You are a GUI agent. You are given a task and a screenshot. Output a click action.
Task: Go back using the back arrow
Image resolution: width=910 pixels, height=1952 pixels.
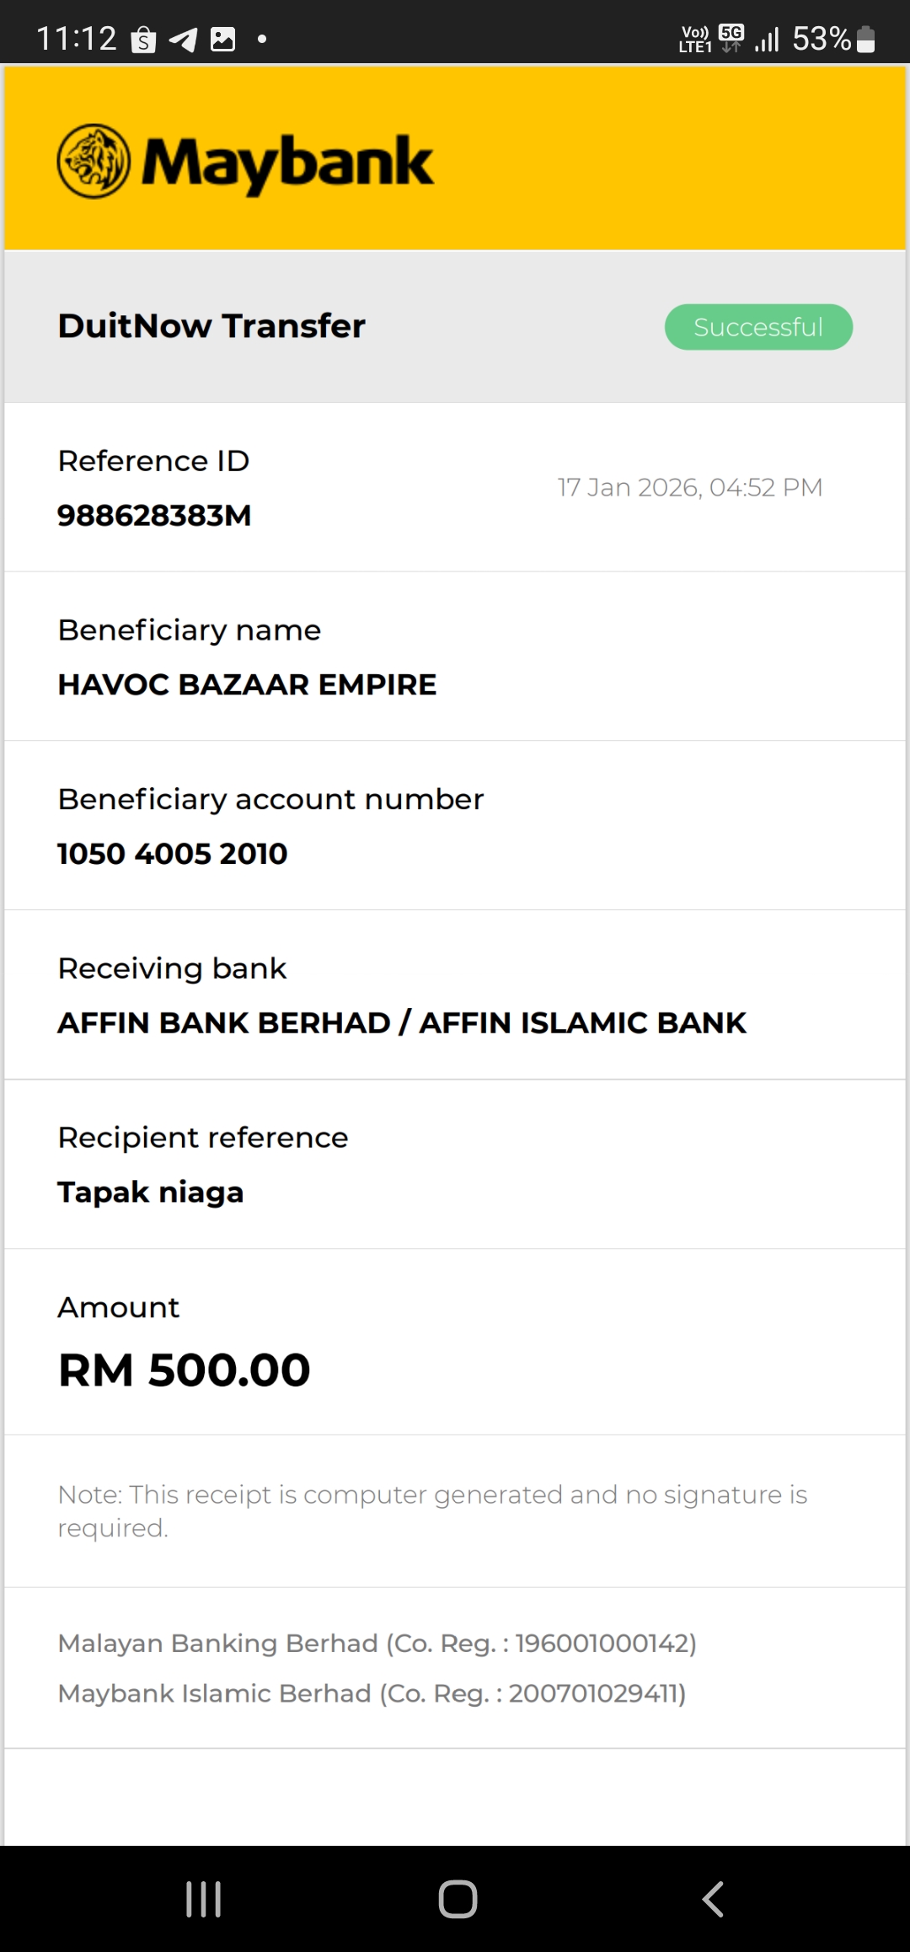click(x=713, y=1899)
